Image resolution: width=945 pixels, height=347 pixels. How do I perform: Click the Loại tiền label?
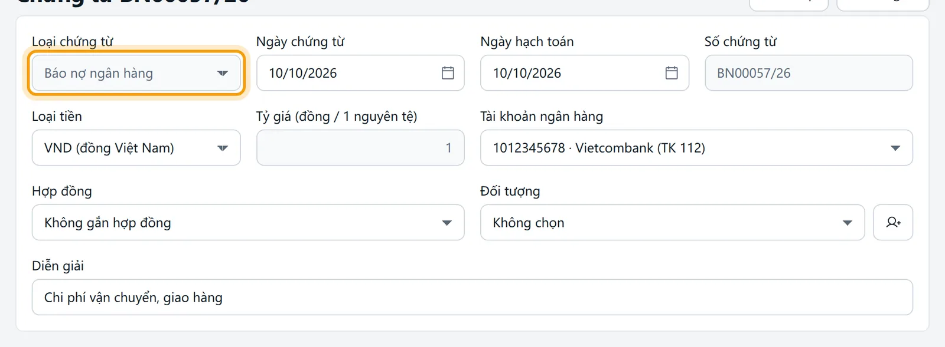pos(57,117)
